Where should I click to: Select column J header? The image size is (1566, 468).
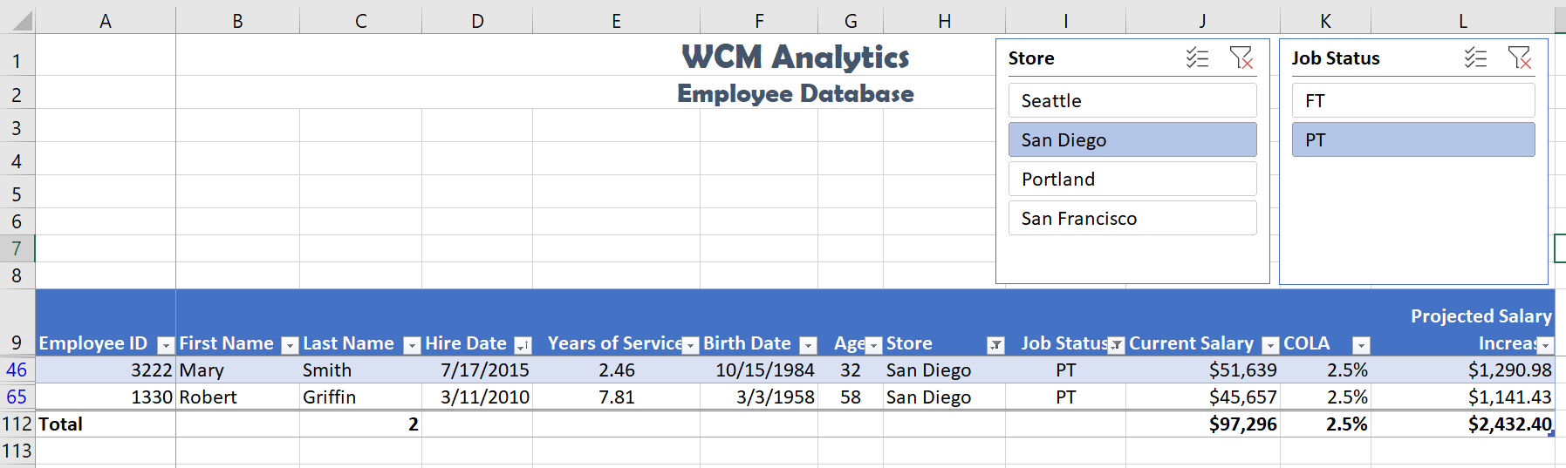[1203, 21]
